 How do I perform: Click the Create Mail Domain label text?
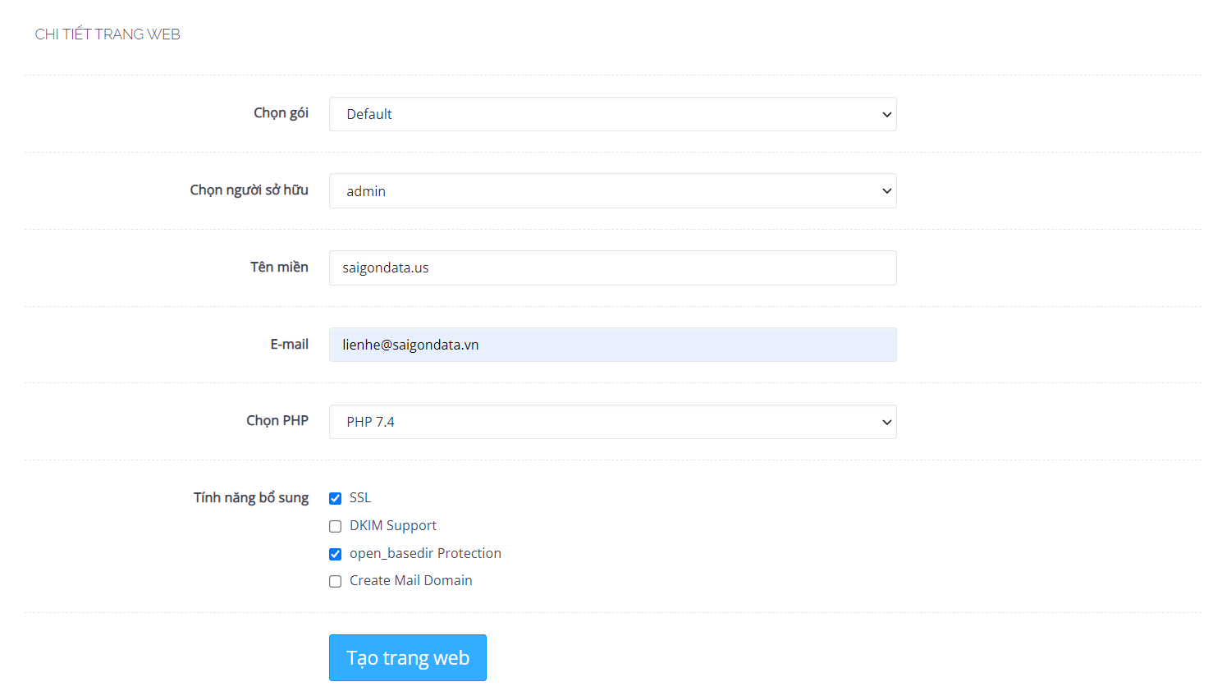click(x=410, y=580)
